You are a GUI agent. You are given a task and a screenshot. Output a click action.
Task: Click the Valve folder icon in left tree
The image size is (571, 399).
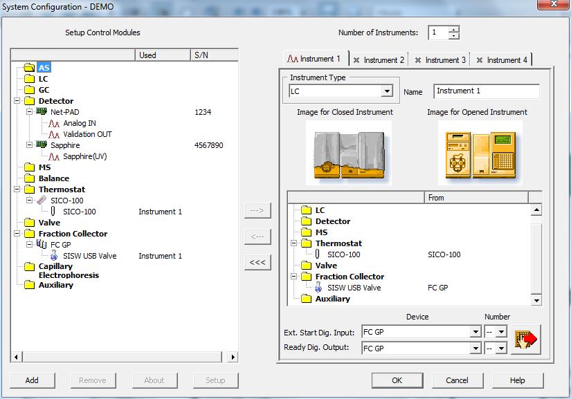click(x=29, y=223)
